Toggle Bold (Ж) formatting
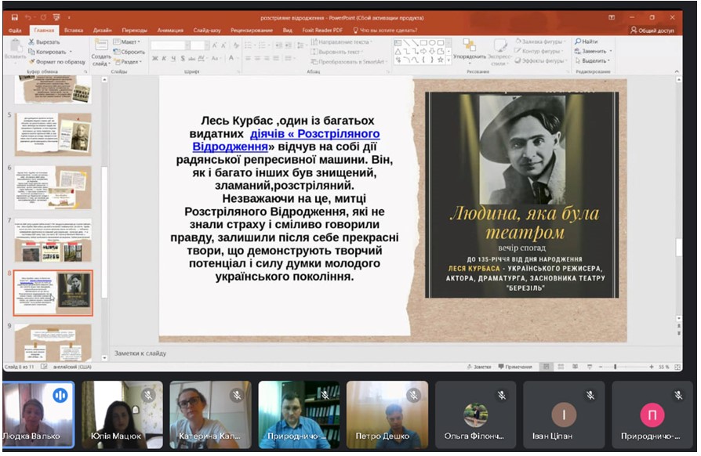Screen dimensions: 701x456 pos(155,59)
